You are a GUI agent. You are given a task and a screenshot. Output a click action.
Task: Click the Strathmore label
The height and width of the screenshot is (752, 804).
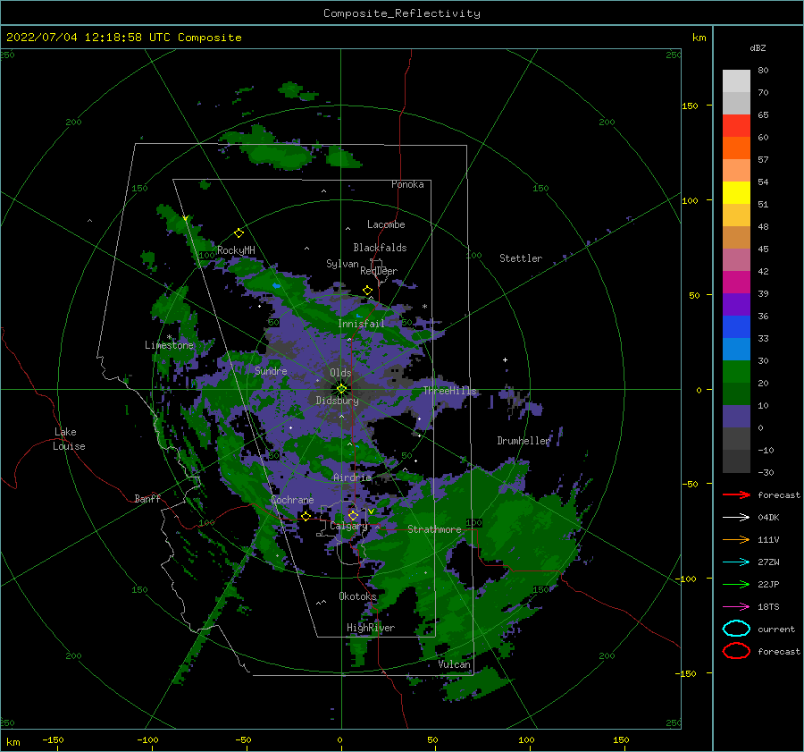tap(434, 529)
